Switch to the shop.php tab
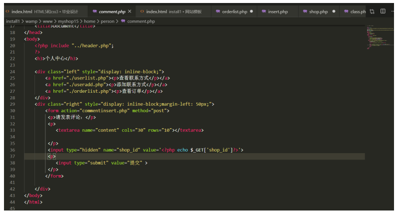Screen dimensions: 400x212 [319, 11]
